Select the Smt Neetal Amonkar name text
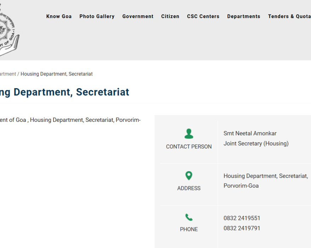The width and height of the screenshot is (311, 248). click(250, 133)
